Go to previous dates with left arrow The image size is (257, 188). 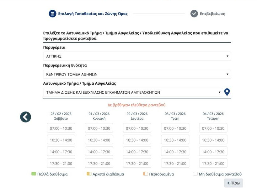pos(25,117)
